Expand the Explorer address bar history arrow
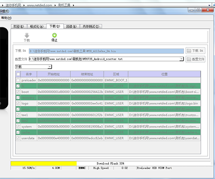 (209, 5)
